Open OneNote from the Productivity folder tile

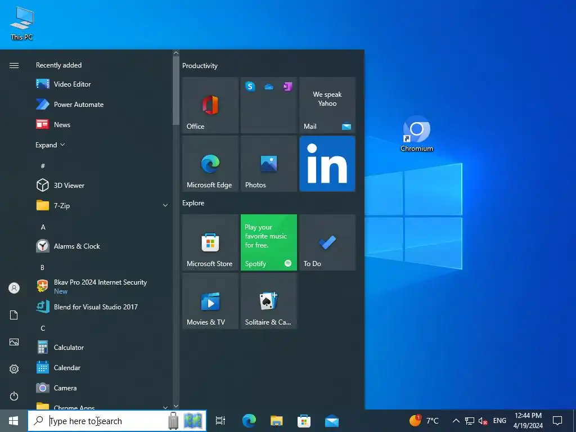[287, 86]
